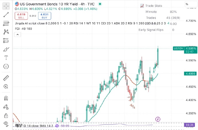Image resolution: width=198 pixels, height=130 pixels.
Task: Select the XABCD pattern tool
Action: pos(6,32)
